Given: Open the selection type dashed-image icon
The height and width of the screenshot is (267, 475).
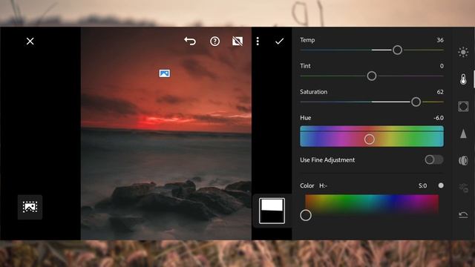Looking at the screenshot, I should [30, 207].
